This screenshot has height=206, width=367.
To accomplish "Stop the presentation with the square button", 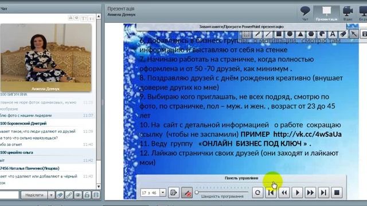I will [337, 192].
